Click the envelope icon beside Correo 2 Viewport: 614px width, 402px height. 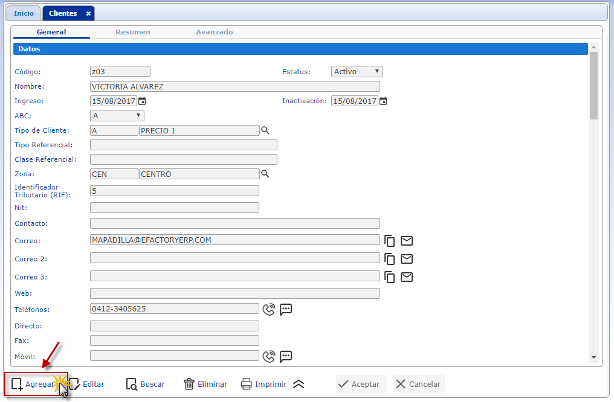tap(407, 259)
